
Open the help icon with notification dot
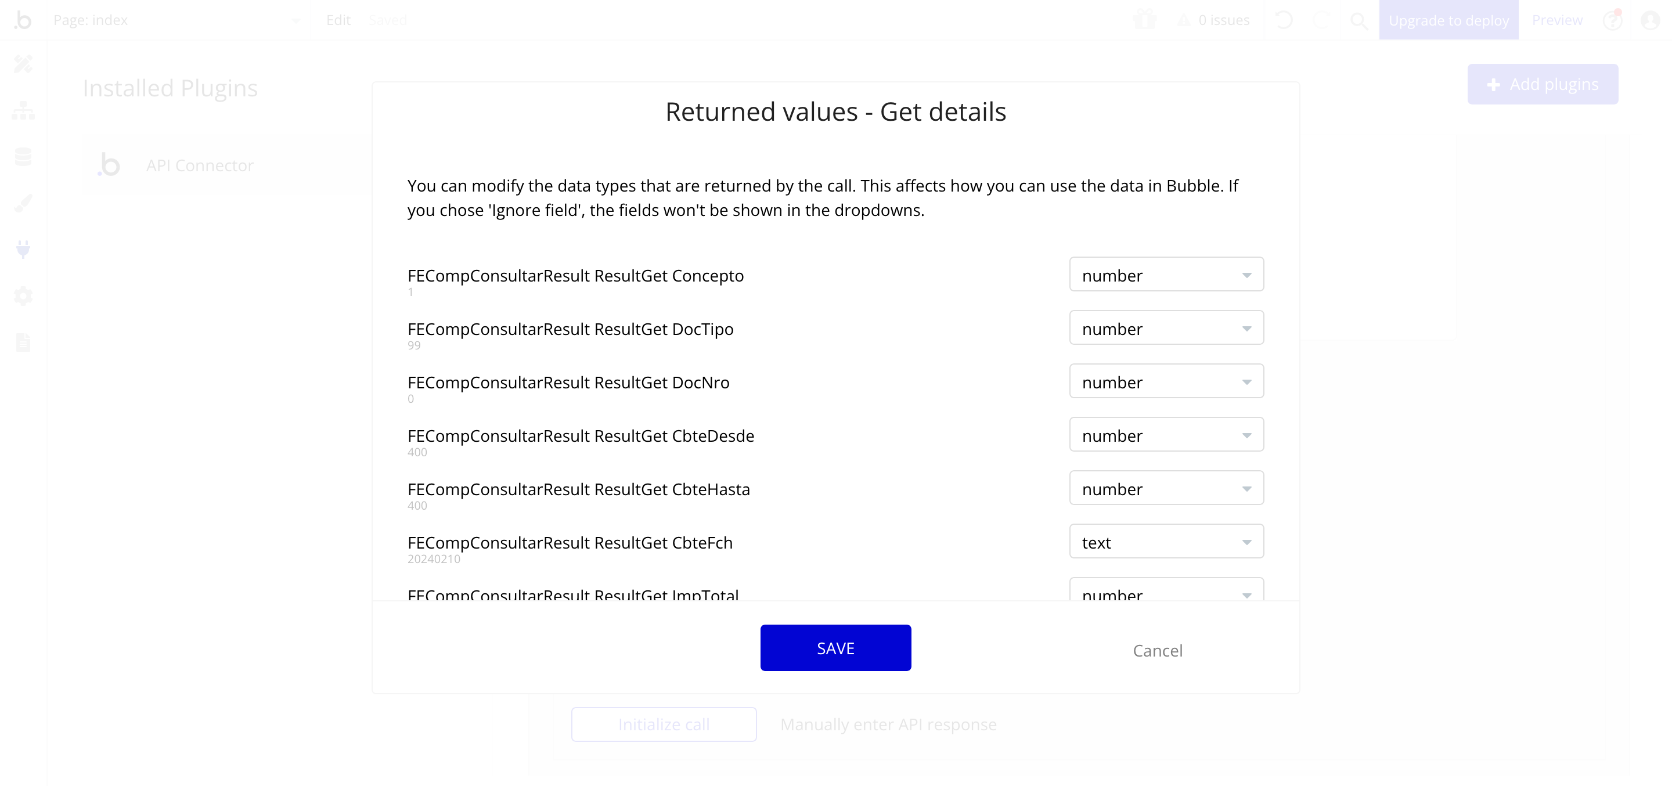click(x=1613, y=20)
